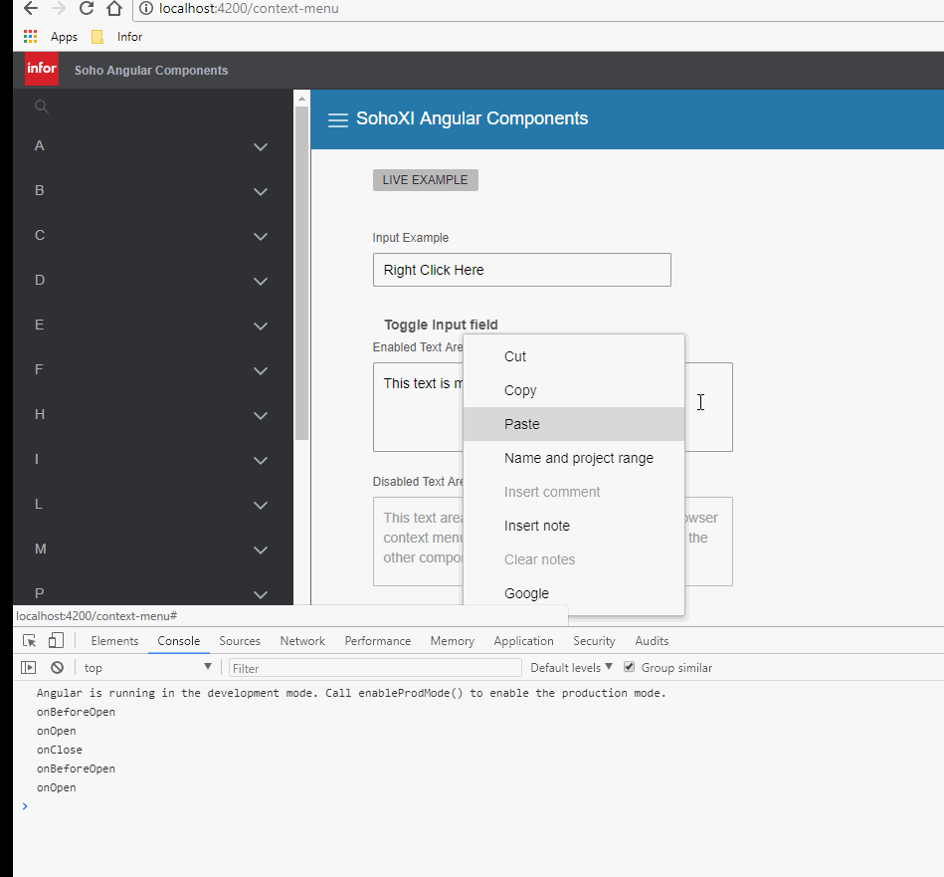Click the Right Click Here input field
This screenshot has width=944, height=877.
[x=522, y=270]
